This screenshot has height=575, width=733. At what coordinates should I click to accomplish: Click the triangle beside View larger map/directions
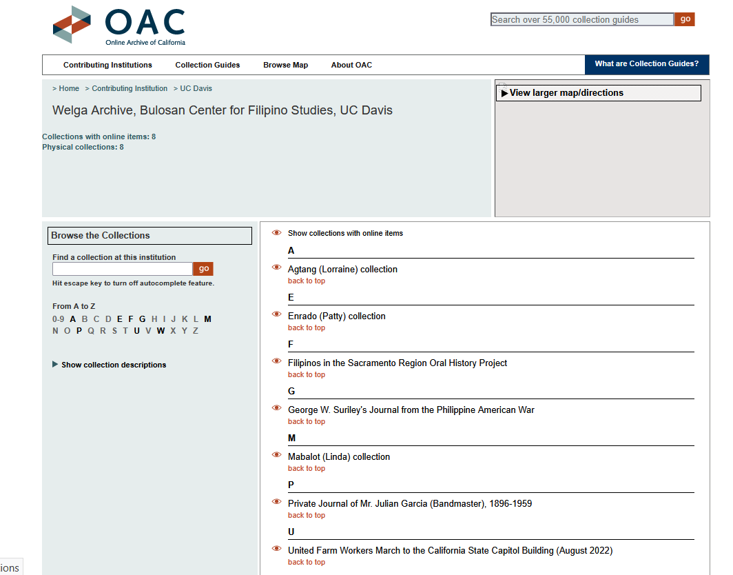tap(504, 92)
